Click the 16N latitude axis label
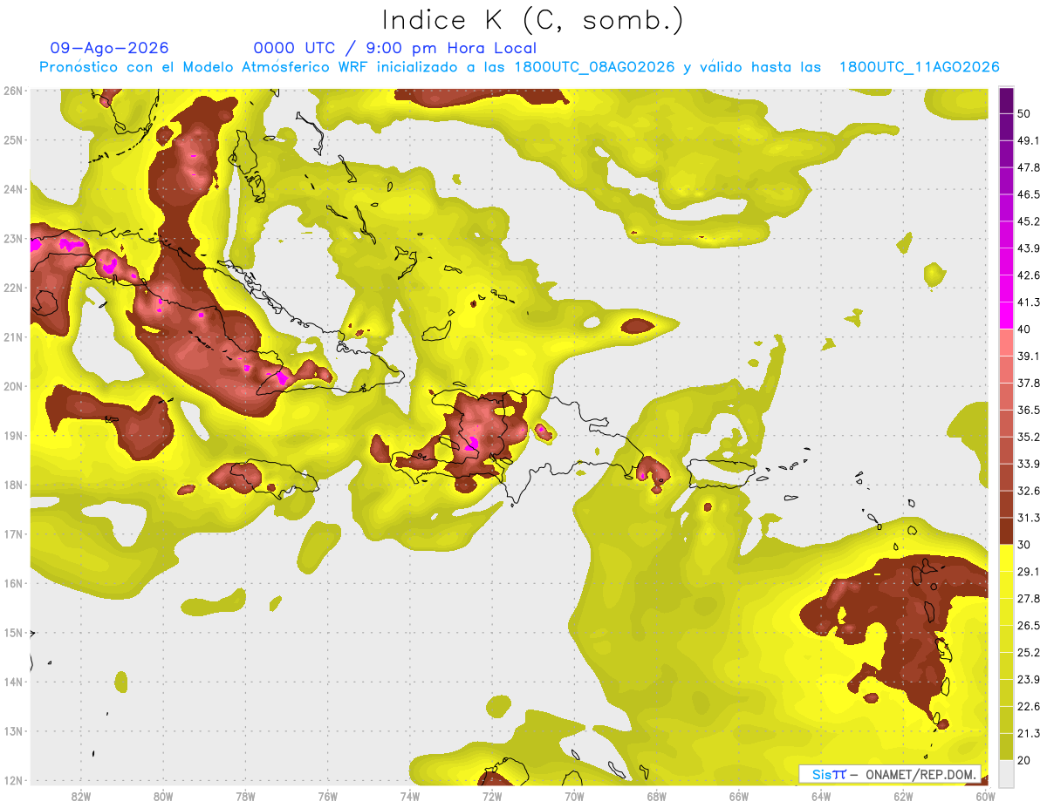The image size is (1047, 808). click(13, 583)
